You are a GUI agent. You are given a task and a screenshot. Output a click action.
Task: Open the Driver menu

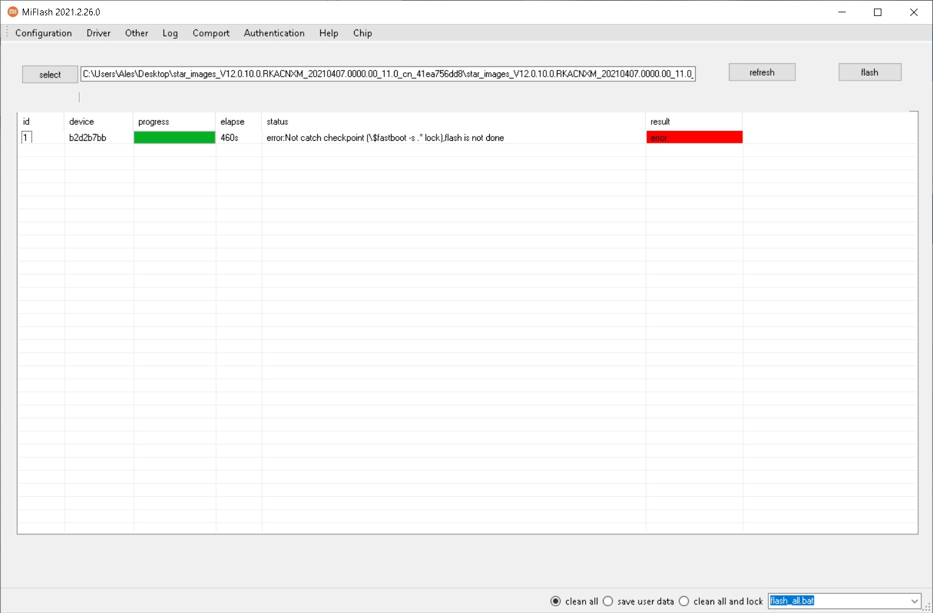coord(98,33)
